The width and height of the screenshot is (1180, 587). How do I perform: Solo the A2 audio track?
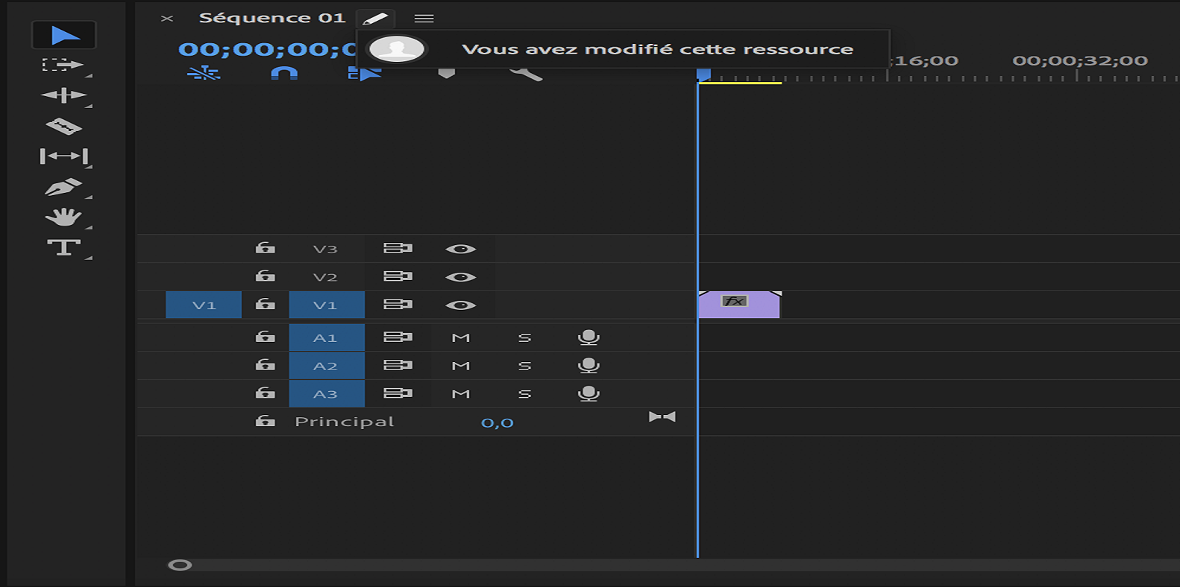[525, 366]
